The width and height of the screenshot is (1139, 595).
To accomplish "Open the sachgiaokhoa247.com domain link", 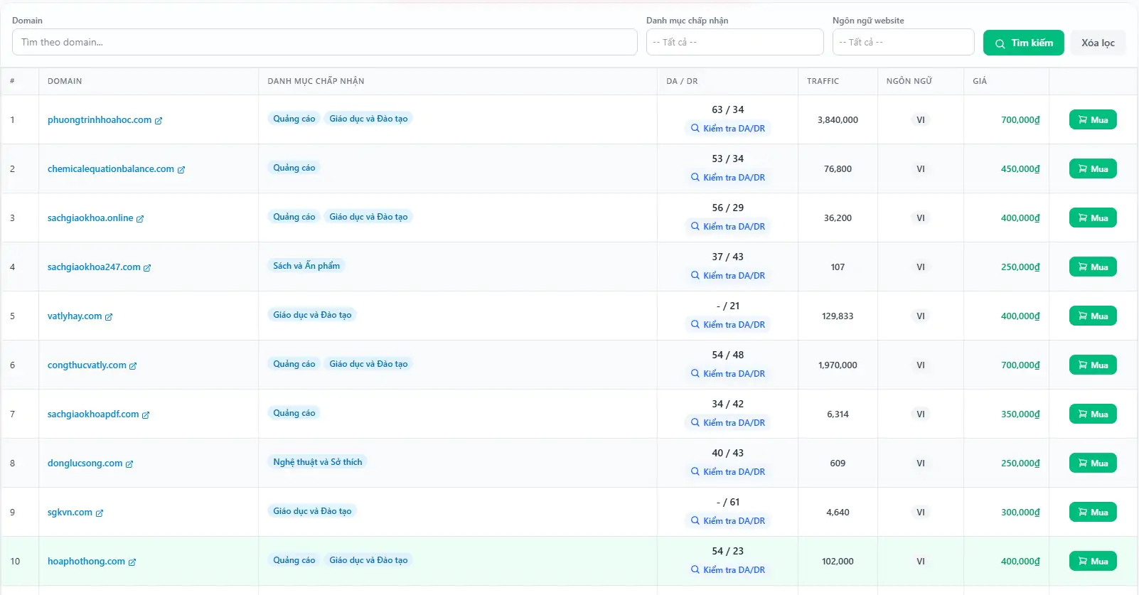I will click(94, 267).
